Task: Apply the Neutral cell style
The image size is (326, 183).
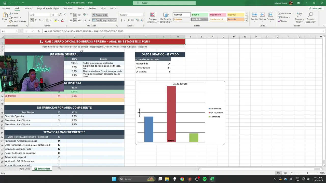Action: click(x=236, y=15)
